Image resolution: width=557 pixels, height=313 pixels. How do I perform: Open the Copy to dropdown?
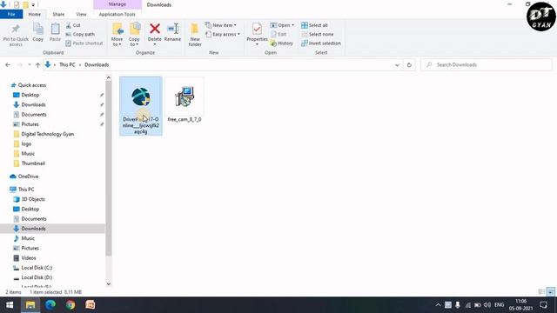click(134, 35)
